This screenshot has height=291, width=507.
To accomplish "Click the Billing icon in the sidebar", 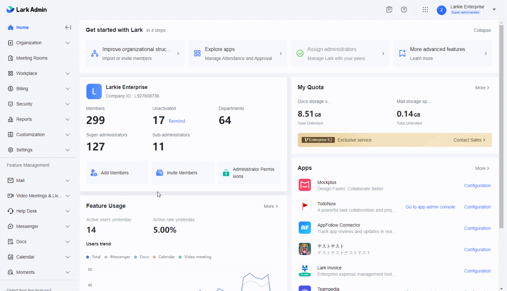I will [11, 89].
